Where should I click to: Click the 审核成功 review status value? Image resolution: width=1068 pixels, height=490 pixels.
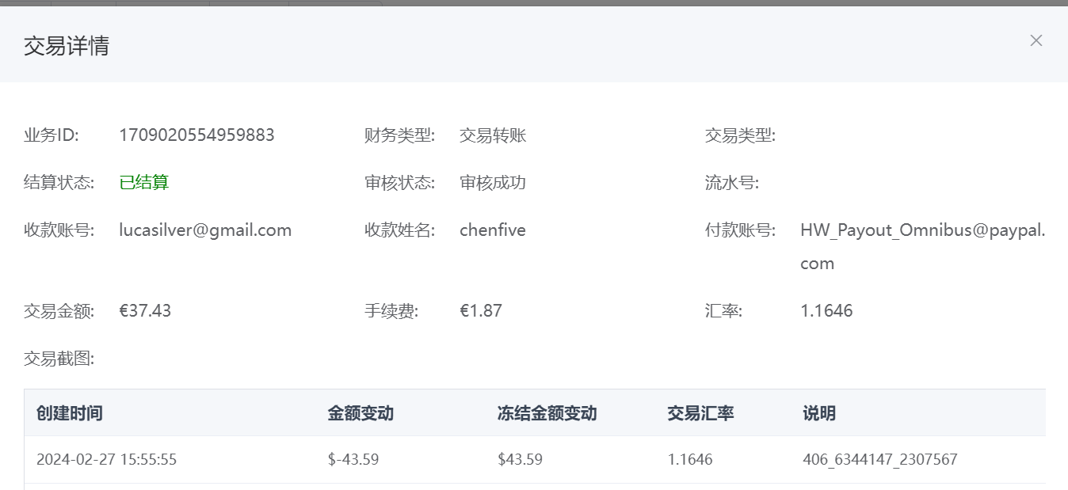click(x=492, y=183)
